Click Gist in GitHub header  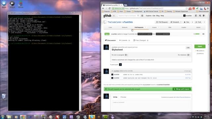tap(154, 16)
